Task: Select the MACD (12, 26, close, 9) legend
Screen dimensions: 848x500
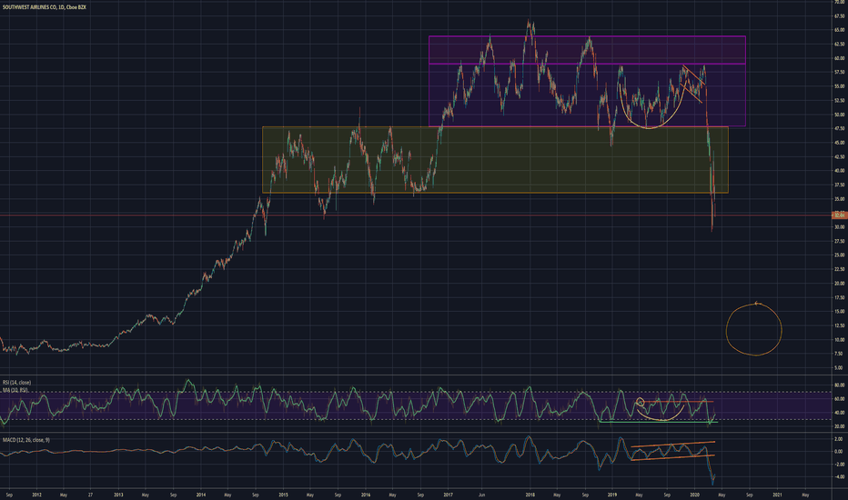Action: (26, 440)
